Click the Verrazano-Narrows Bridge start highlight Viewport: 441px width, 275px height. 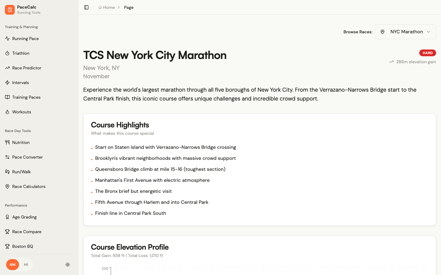(x=165, y=147)
